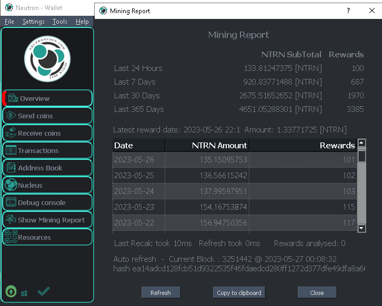
Task: Select the 2023-05-26 date cell
Action: pyautogui.click(x=139, y=160)
